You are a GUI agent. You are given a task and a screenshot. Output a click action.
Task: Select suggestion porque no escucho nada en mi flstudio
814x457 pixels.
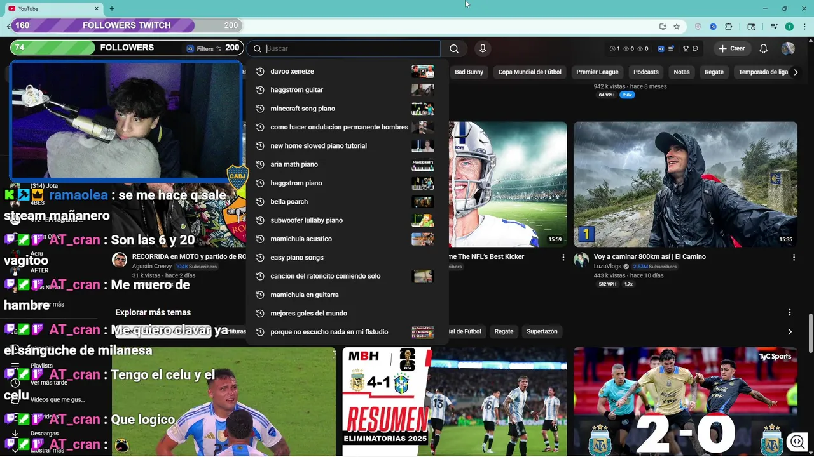tap(347, 332)
